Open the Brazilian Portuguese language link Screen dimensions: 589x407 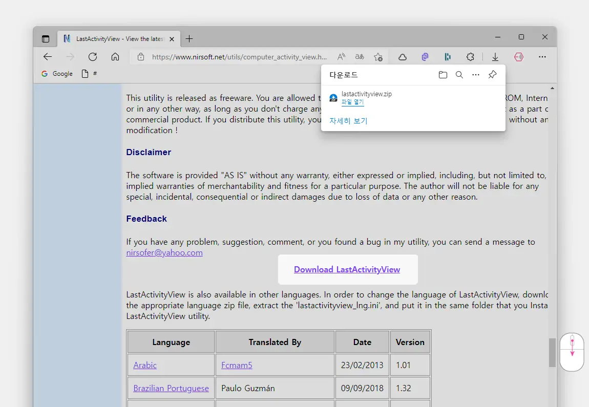click(171, 388)
